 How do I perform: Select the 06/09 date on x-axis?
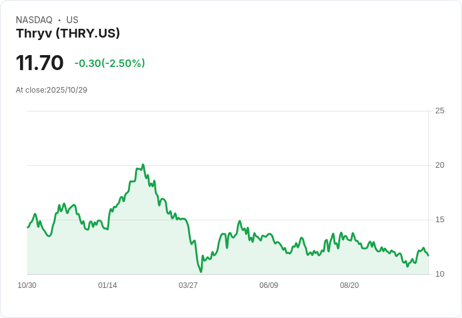269,285
